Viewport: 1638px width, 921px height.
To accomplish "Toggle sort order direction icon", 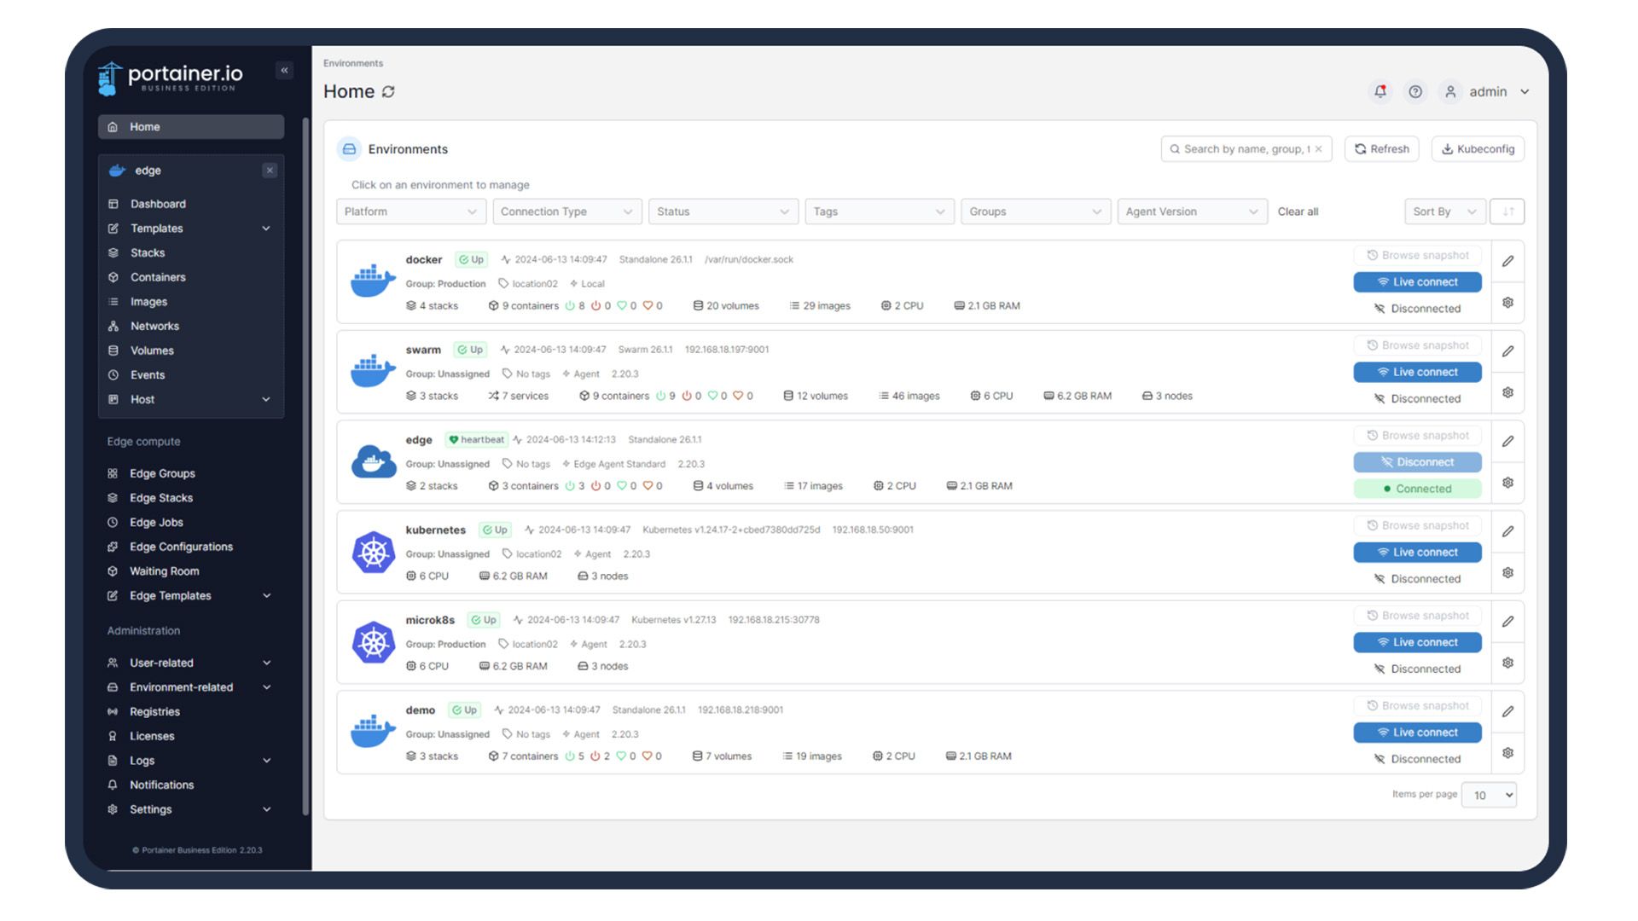I will pyautogui.click(x=1507, y=211).
